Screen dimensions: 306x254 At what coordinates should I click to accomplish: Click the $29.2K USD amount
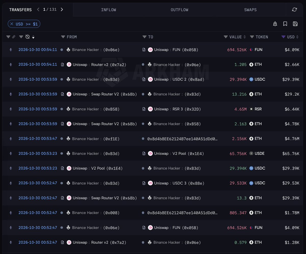[292, 94]
